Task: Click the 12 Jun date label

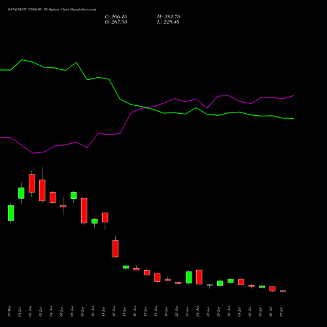Action: pos(114,311)
